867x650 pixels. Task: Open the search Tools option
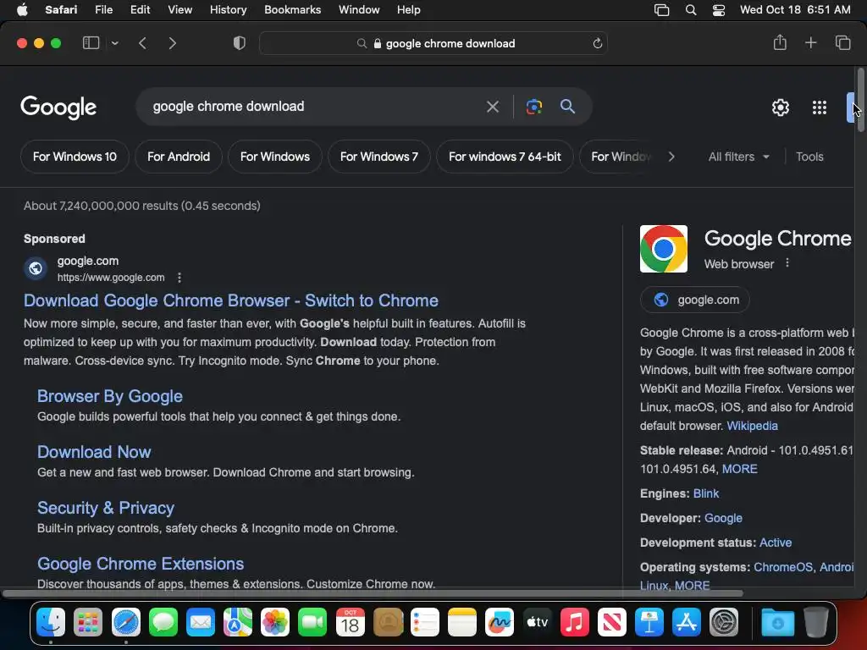click(x=809, y=157)
